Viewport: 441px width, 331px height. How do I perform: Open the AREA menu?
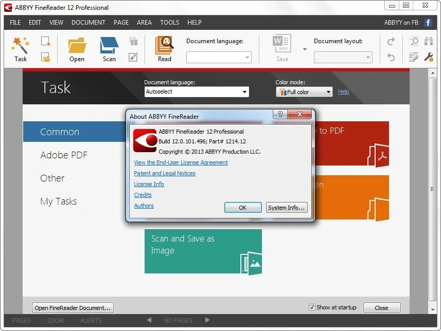pyautogui.click(x=144, y=23)
